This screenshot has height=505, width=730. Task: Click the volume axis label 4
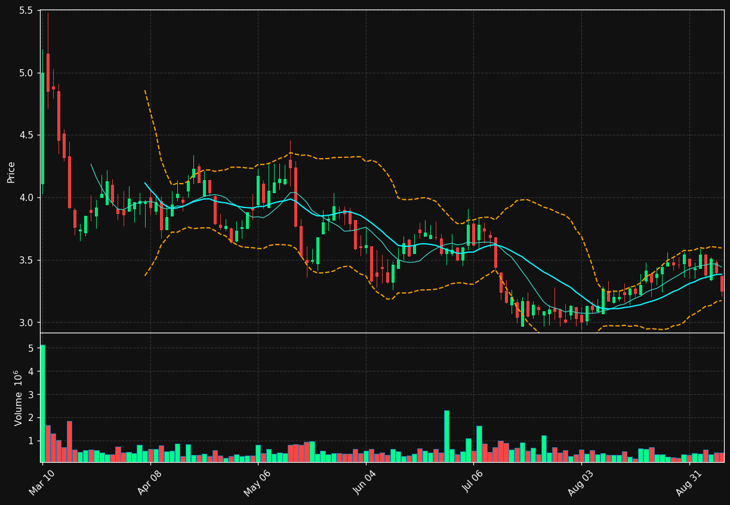point(32,371)
